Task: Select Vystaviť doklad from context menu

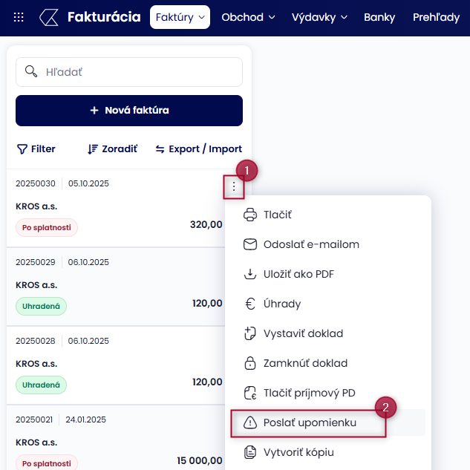Action: point(303,333)
